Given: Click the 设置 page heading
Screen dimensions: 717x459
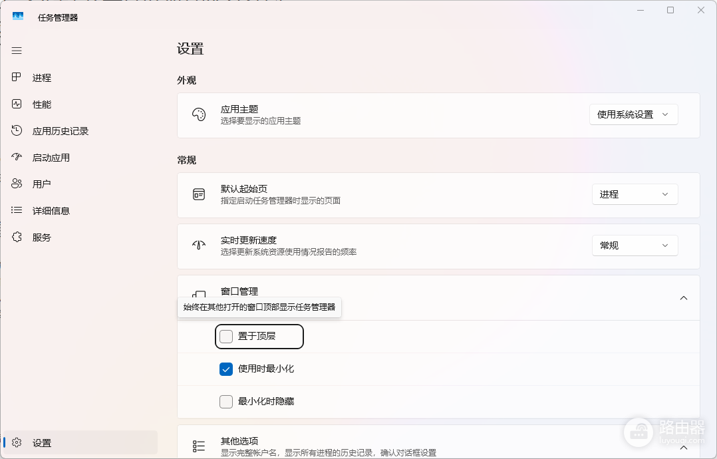Looking at the screenshot, I should point(190,49).
